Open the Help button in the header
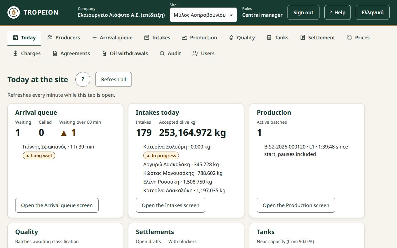The image size is (397, 248). pyautogui.click(x=337, y=12)
